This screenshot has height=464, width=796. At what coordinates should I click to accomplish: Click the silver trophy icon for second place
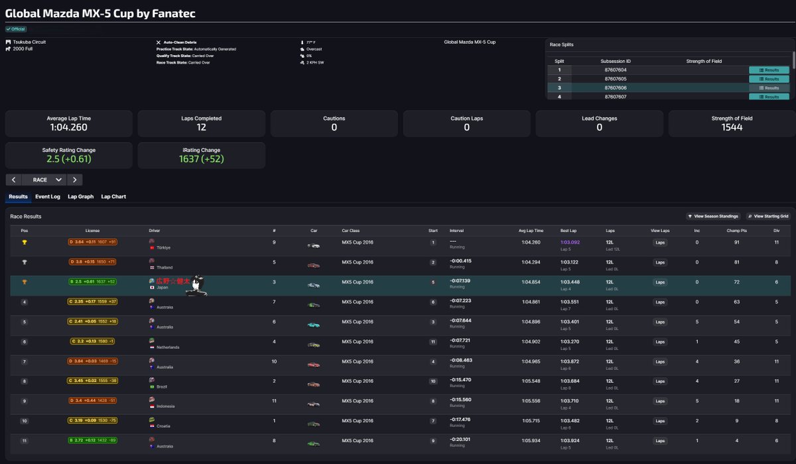25,262
